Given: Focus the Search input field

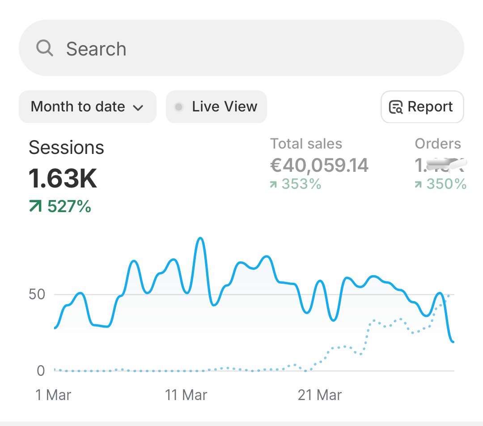Looking at the screenshot, I should 241,48.
